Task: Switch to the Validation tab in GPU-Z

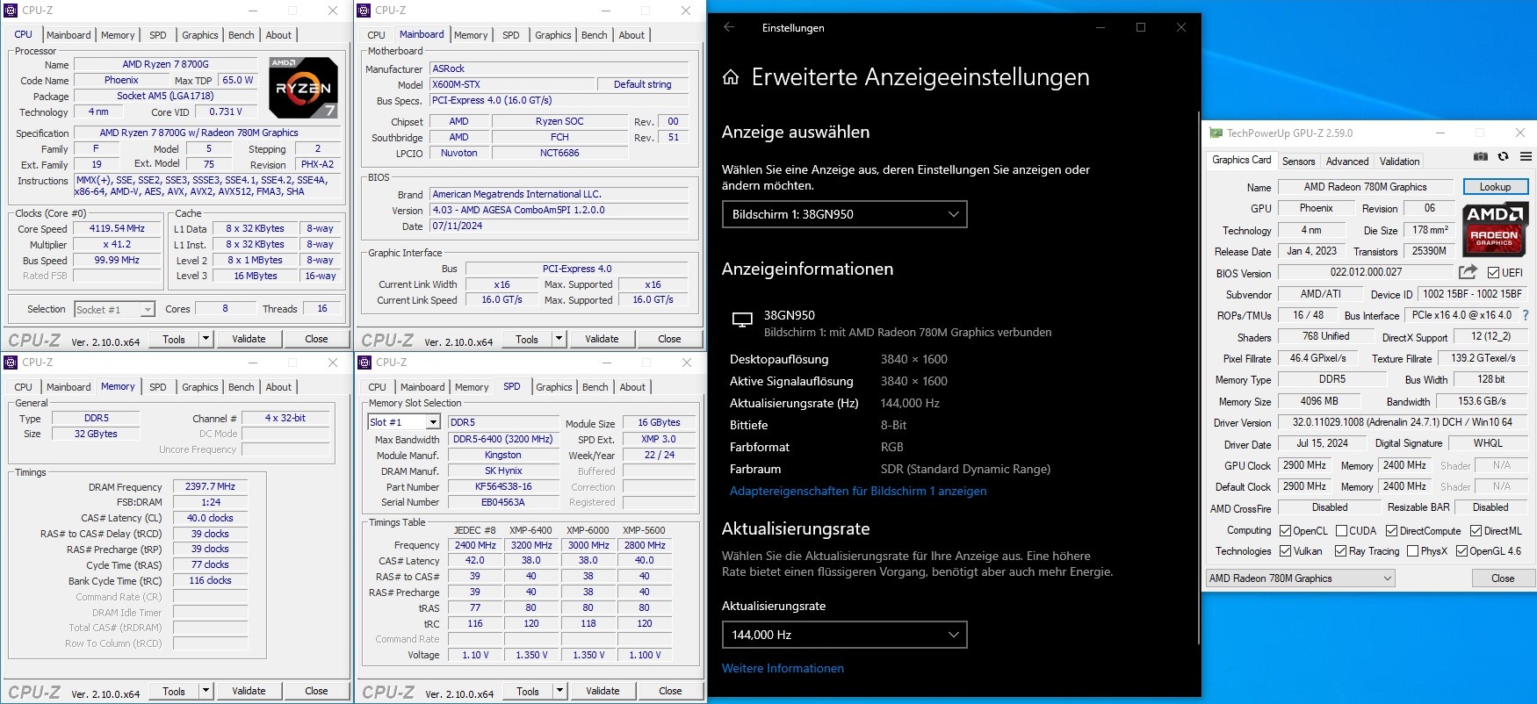Action: [x=1399, y=162]
